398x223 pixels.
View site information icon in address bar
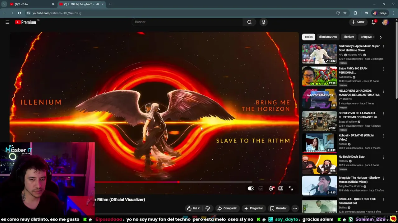(x=28, y=13)
